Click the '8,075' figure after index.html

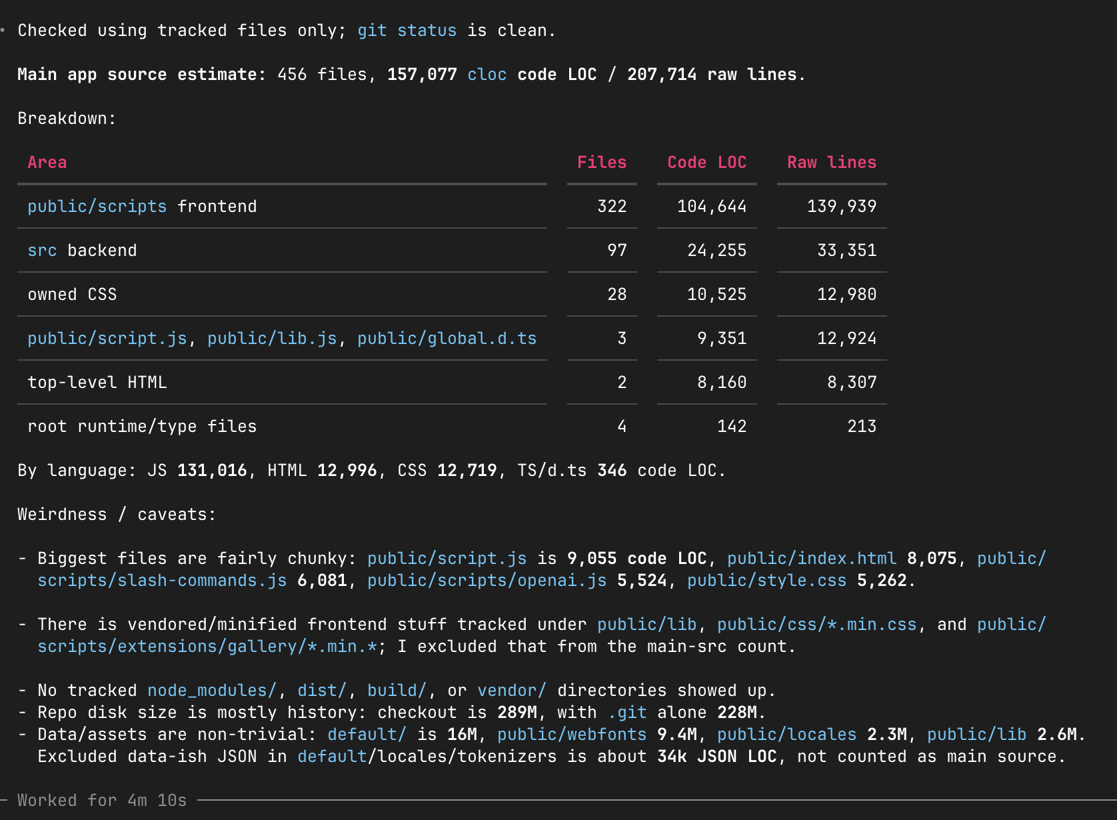click(x=932, y=559)
